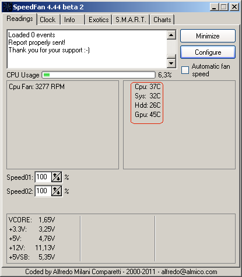Click the Speed02 up/down stepper
This screenshot has height=277, width=242.
tap(57, 191)
